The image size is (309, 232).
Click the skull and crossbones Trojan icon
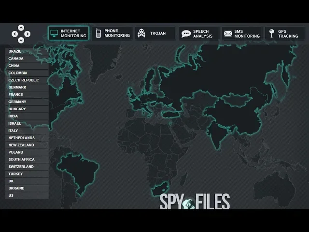(x=141, y=33)
